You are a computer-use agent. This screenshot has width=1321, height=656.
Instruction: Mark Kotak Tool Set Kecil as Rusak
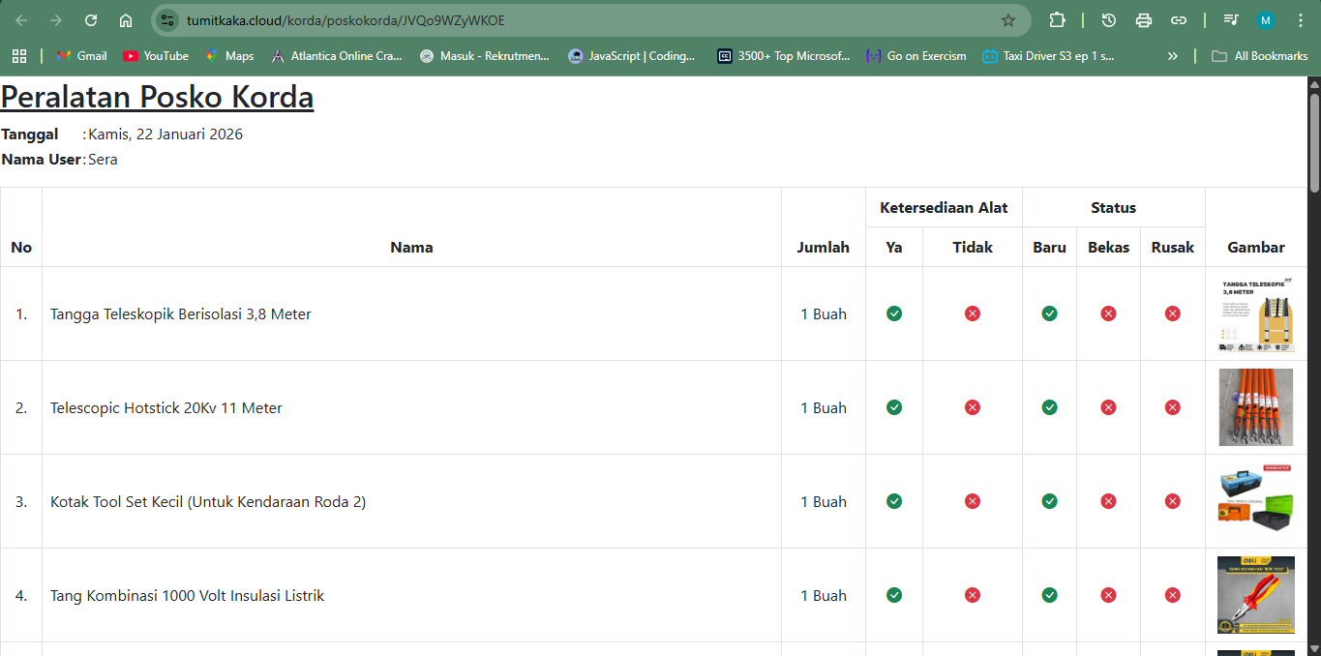(x=1172, y=501)
